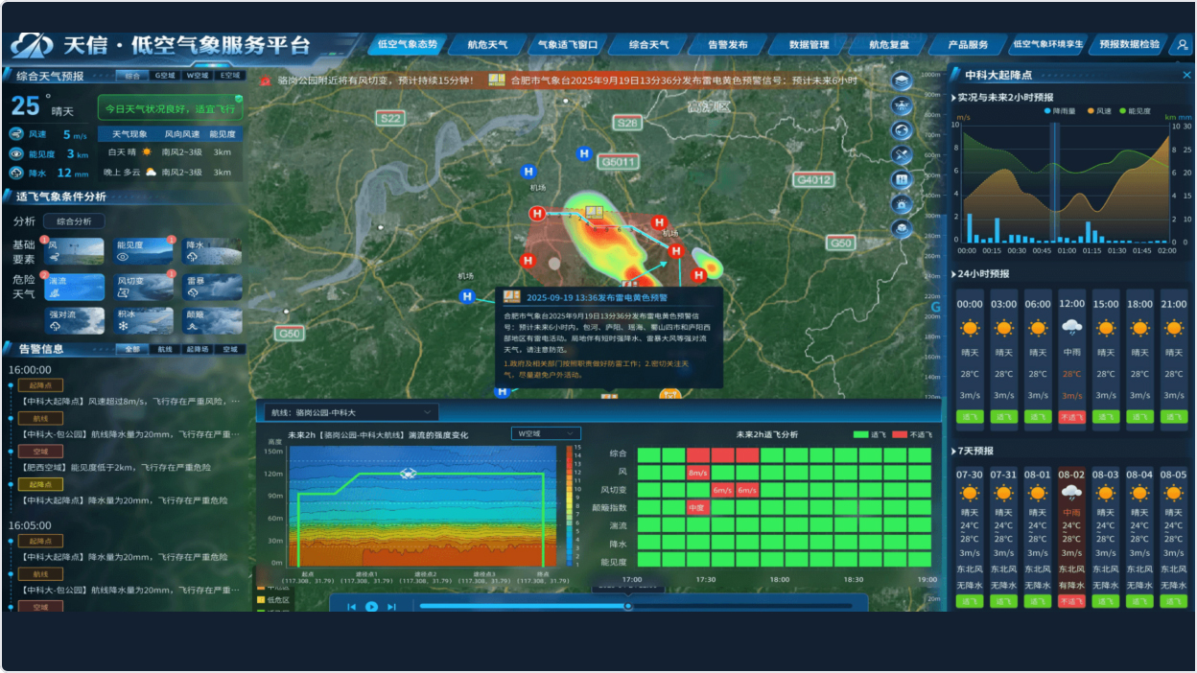Switch to the 航危天气 tab
The width and height of the screenshot is (1197, 673).
pos(487,44)
